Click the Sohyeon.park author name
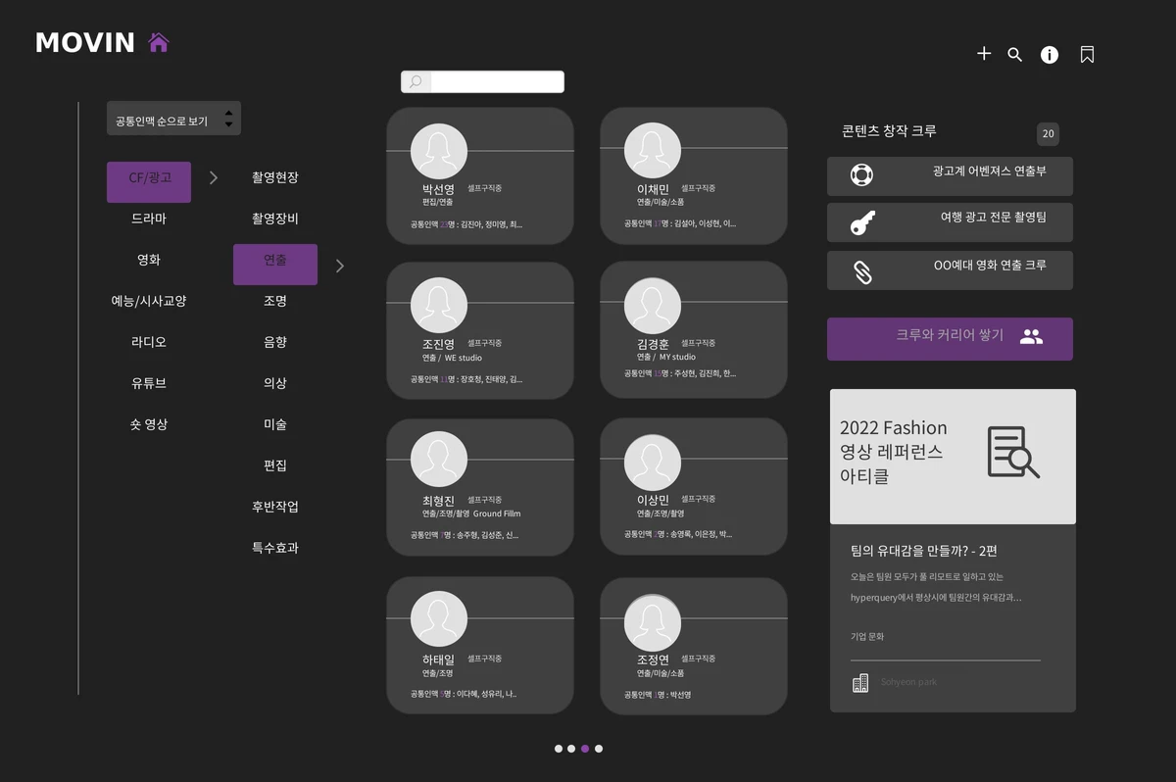Viewport: 1176px width, 782px height. [x=908, y=682]
